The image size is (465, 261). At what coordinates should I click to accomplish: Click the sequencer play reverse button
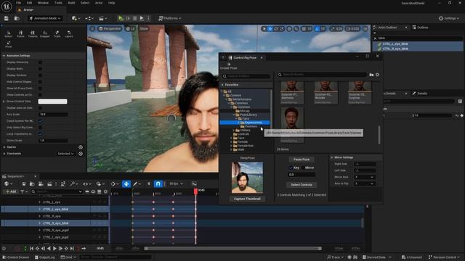(x=49, y=249)
